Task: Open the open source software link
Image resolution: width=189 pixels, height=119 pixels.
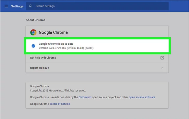Action: click(x=142, y=97)
